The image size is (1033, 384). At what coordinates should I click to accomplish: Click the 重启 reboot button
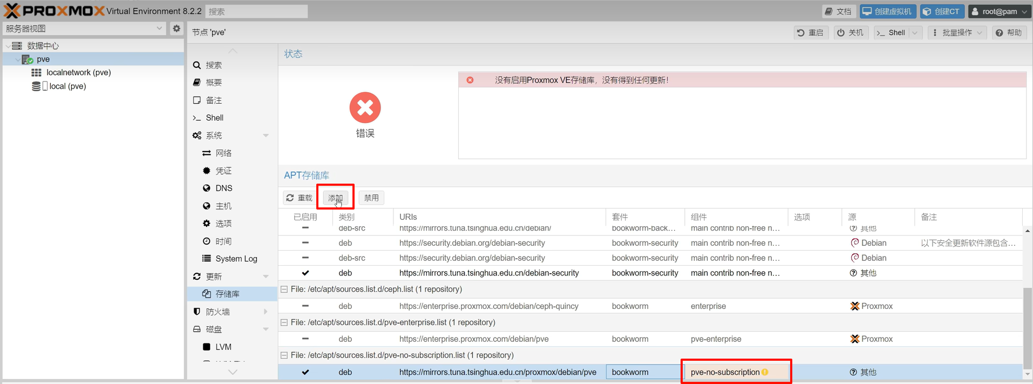(811, 33)
